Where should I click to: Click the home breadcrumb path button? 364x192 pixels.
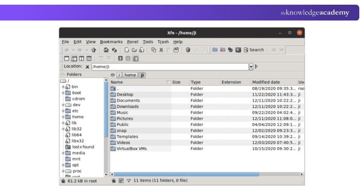tap(130, 75)
